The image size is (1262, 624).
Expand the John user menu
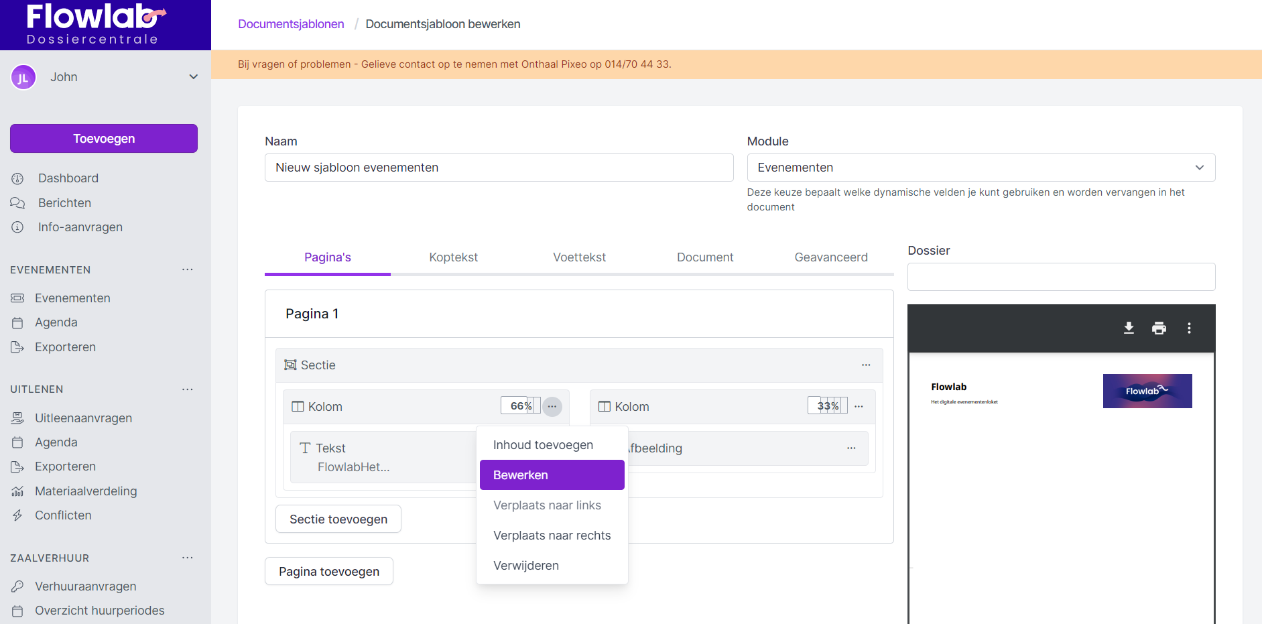click(x=193, y=77)
